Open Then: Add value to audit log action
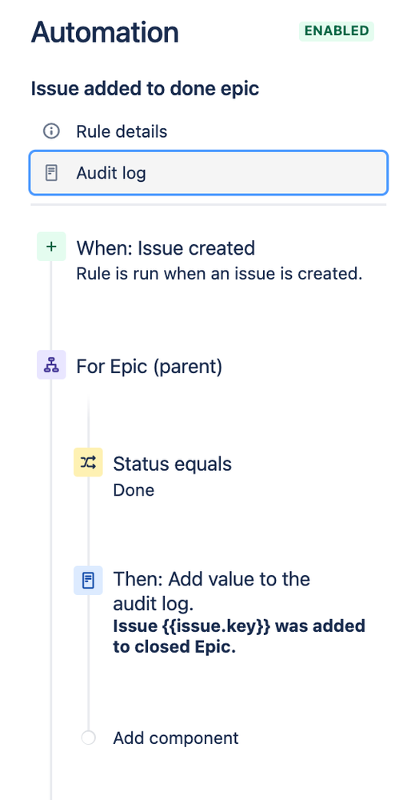The height and width of the screenshot is (800, 411). 211,592
